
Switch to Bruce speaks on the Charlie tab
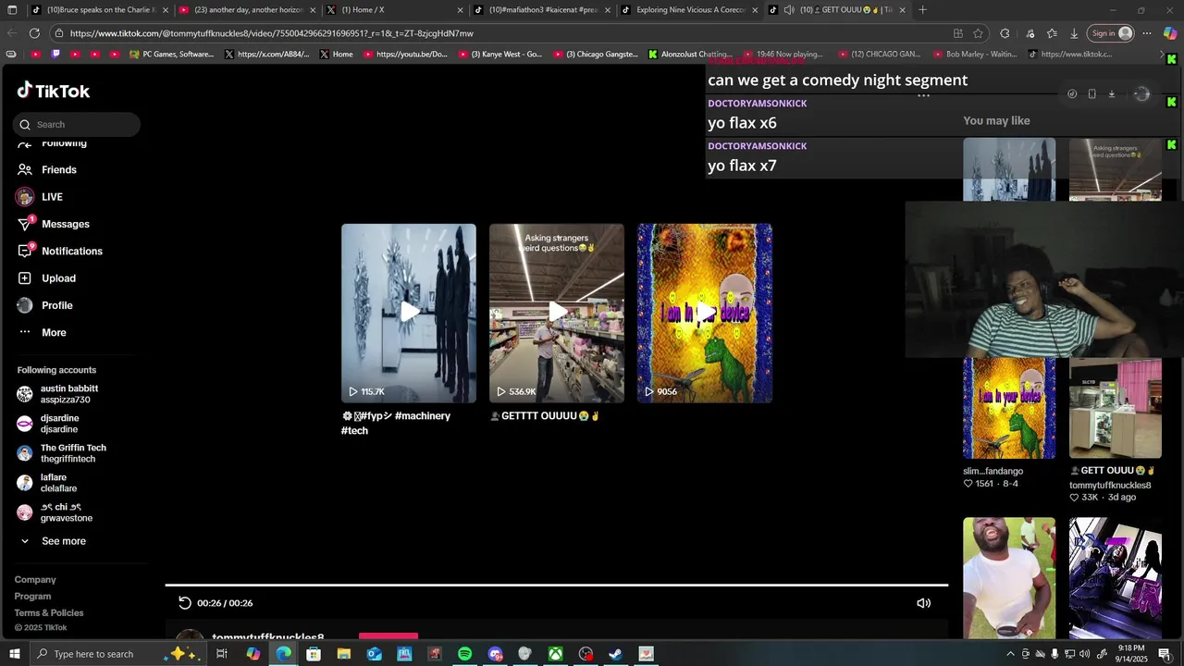pyautogui.click(x=100, y=10)
